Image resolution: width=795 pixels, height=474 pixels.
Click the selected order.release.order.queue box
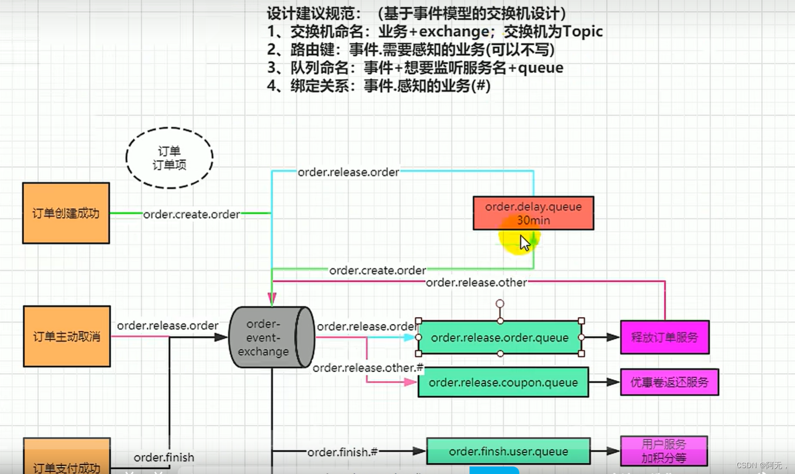499,337
